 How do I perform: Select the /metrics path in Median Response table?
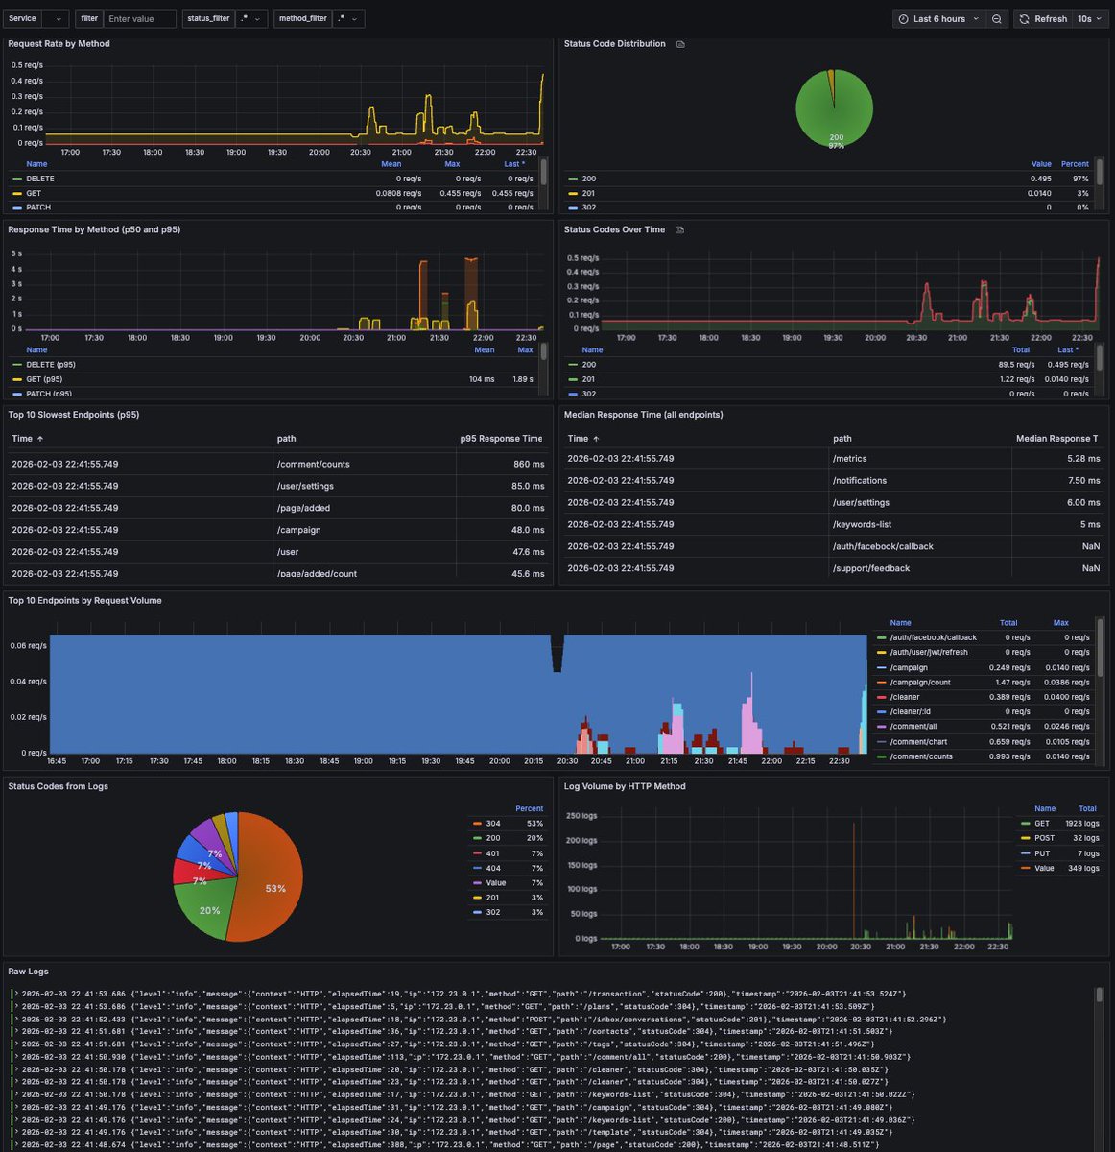pos(849,459)
